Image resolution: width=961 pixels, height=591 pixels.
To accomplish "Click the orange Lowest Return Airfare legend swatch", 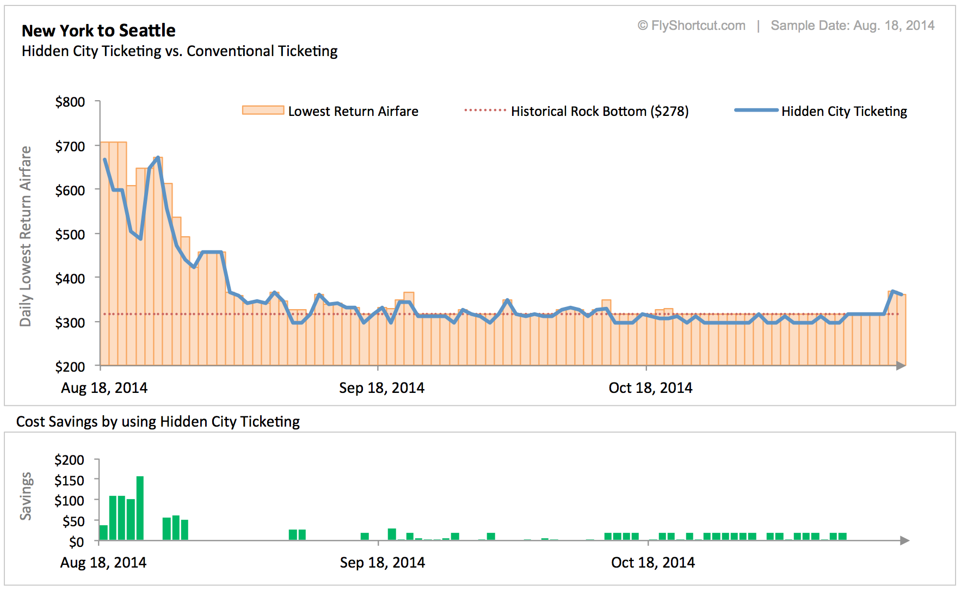I will pos(263,110).
